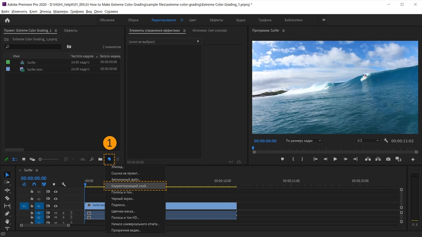Viewport: 422px width, 237px height.
Task: Mute audio track A1
Action: (x=55, y=213)
